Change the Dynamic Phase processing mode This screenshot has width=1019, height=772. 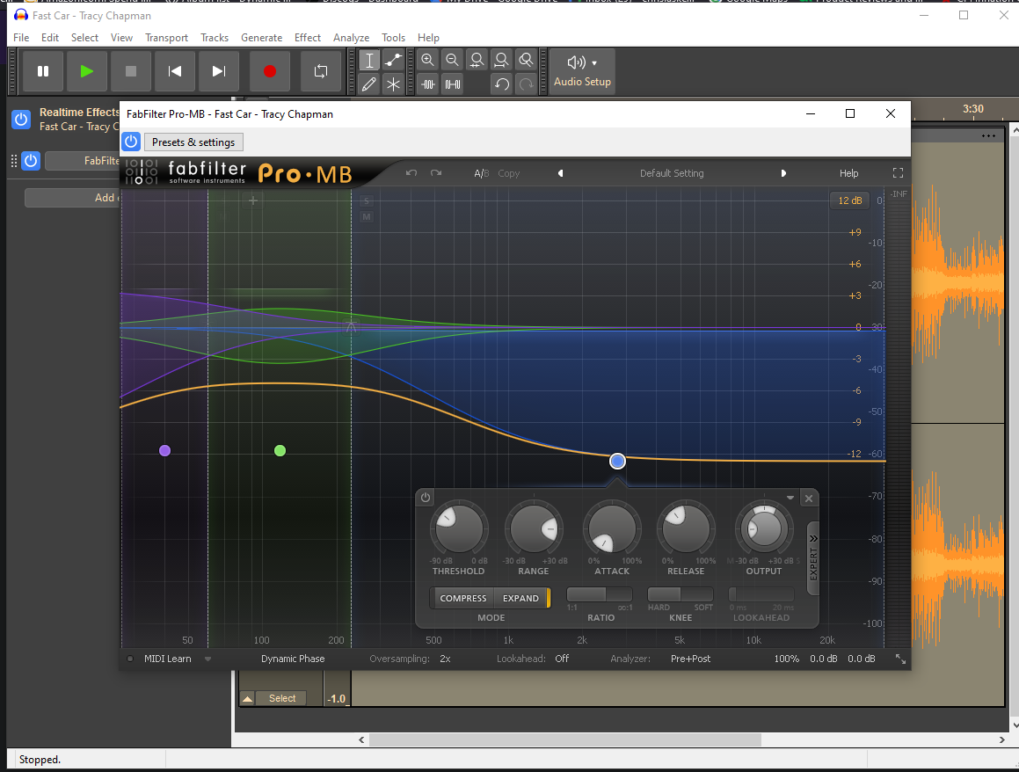293,659
